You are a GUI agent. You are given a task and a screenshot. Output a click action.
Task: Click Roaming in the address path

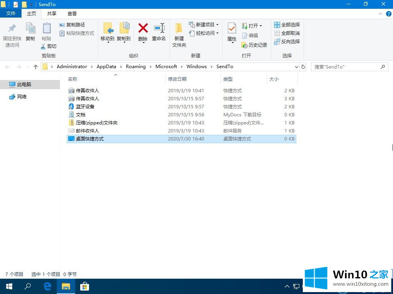click(135, 67)
